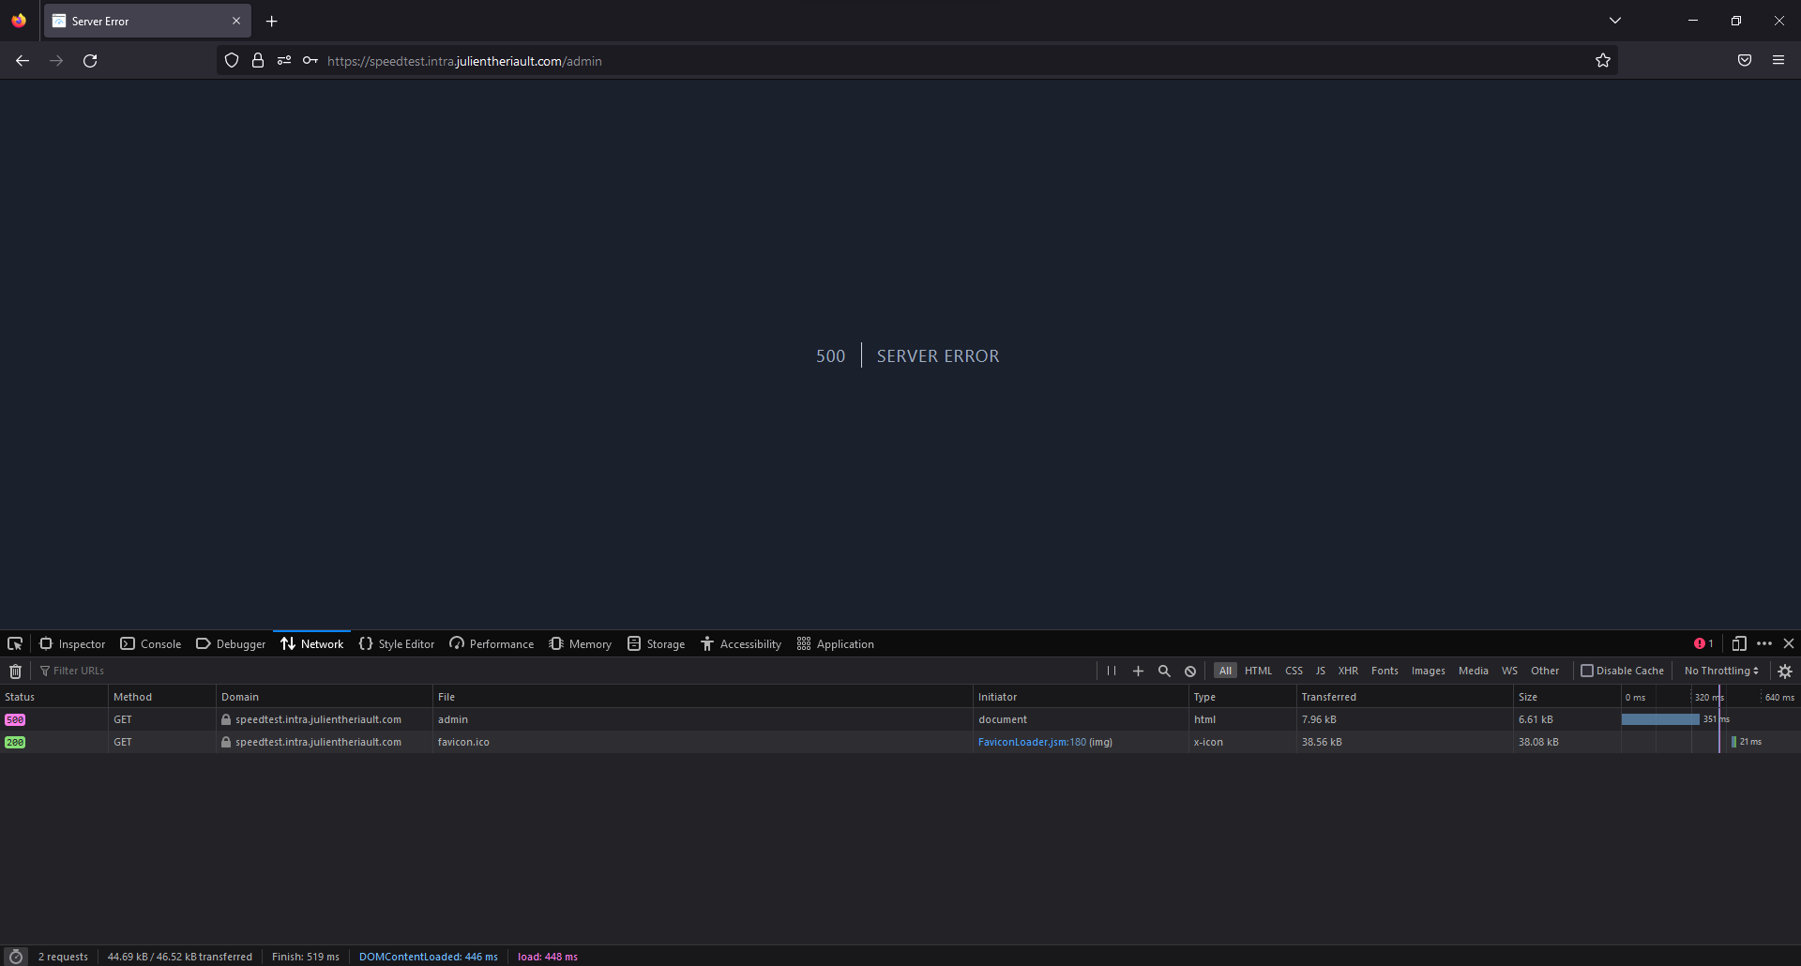Viewport: 1801px width, 966px height.
Task: Search within network requests
Action: (x=1164, y=672)
